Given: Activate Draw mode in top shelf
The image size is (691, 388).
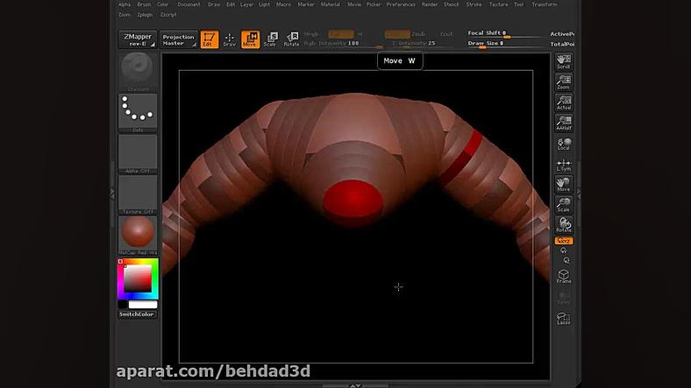Looking at the screenshot, I should click(229, 39).
